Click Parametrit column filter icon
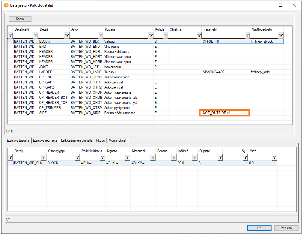The width and height of the screenshot is (303, 235). tap(247, 36)
